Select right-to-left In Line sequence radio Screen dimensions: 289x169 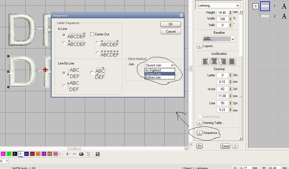(x=64, y=43)
